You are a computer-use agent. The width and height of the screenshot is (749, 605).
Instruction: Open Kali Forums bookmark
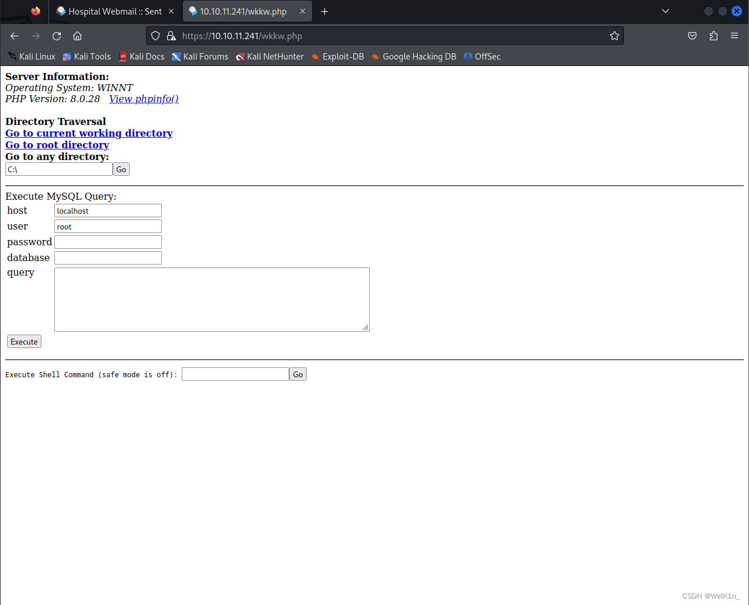200,57
